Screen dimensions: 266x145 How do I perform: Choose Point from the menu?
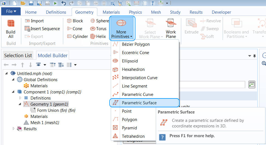133,111
